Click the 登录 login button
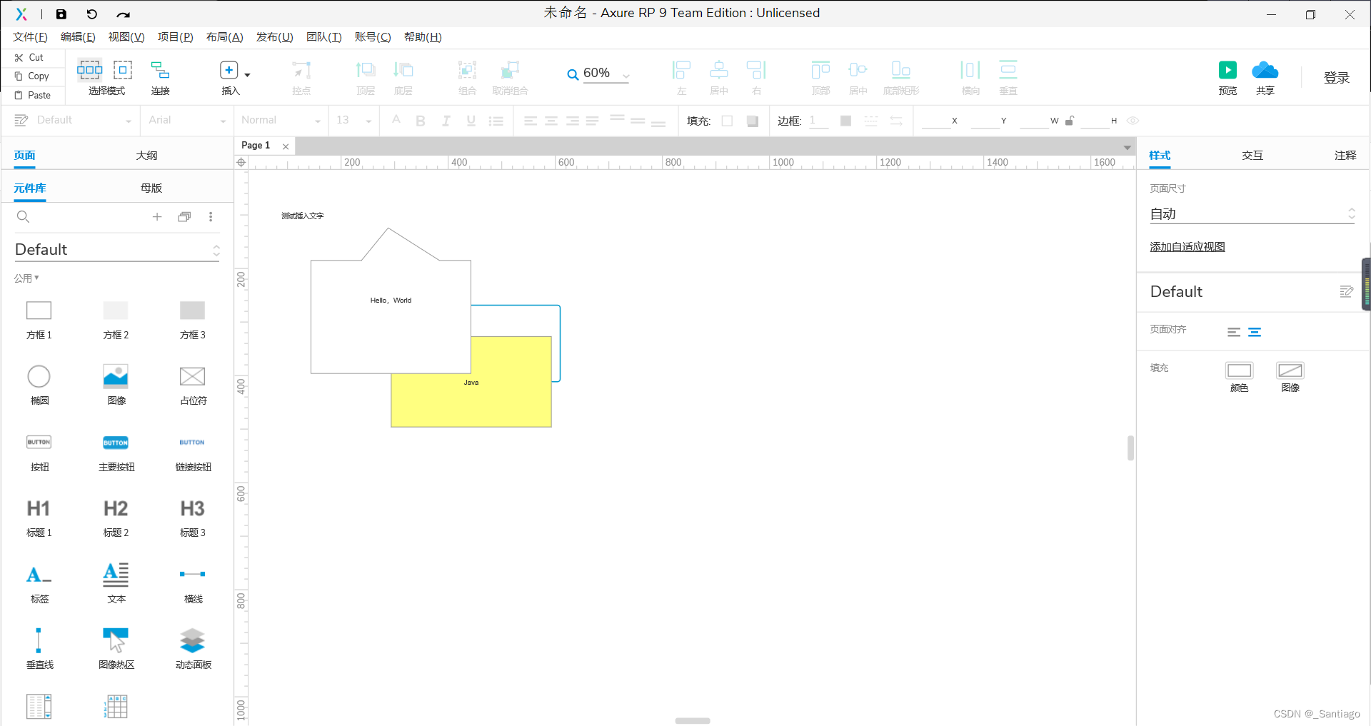This screenshot has width=1371, height=726. point(1337,78)
